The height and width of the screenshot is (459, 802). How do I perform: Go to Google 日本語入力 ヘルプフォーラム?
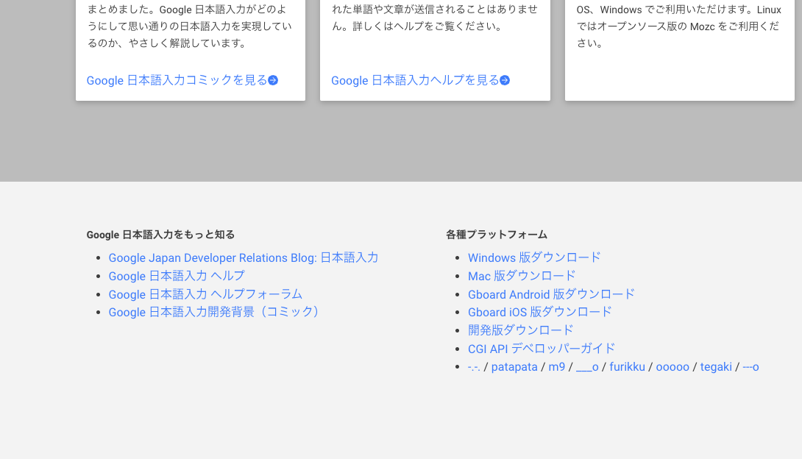click(x=205, y=294)
